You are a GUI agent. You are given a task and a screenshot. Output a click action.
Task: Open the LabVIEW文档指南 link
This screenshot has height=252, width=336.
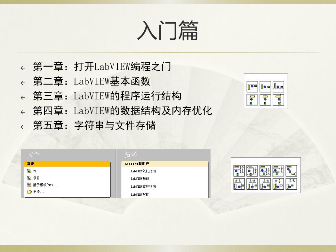[x=143, y=186]
